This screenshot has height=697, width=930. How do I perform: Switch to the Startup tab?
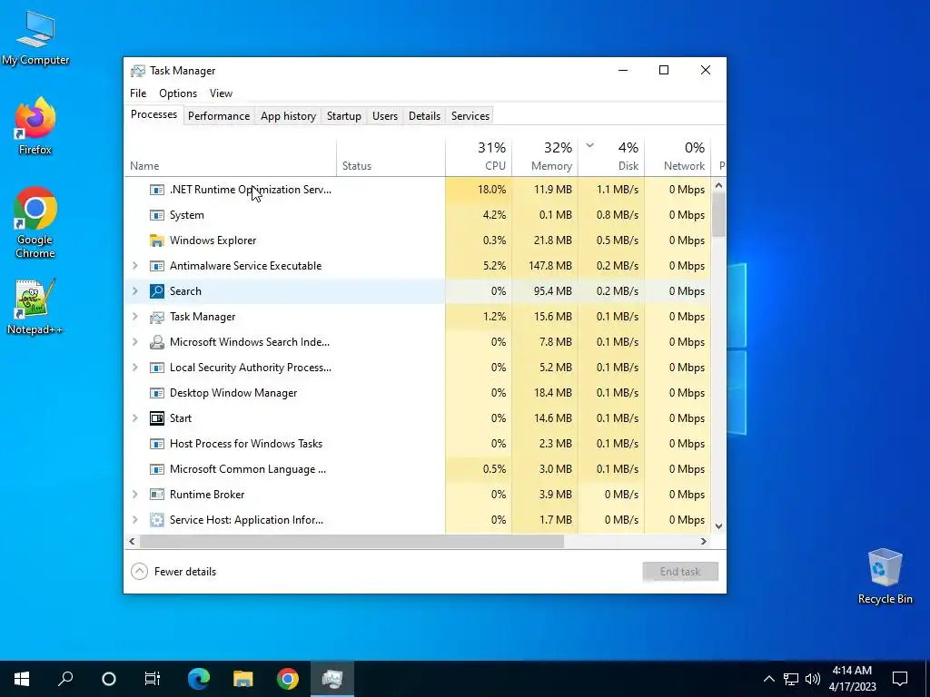coord(344,116)
